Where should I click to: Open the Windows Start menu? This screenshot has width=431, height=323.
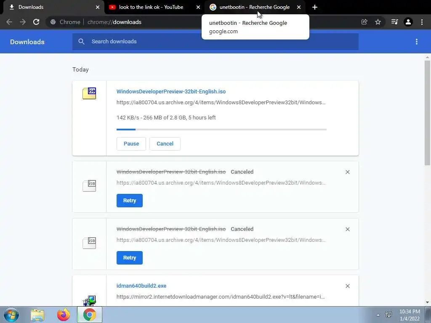click(x=11, y=315)
